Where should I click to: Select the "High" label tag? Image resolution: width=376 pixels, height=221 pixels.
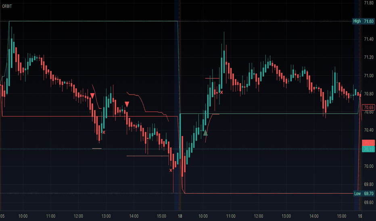(357, 21)
